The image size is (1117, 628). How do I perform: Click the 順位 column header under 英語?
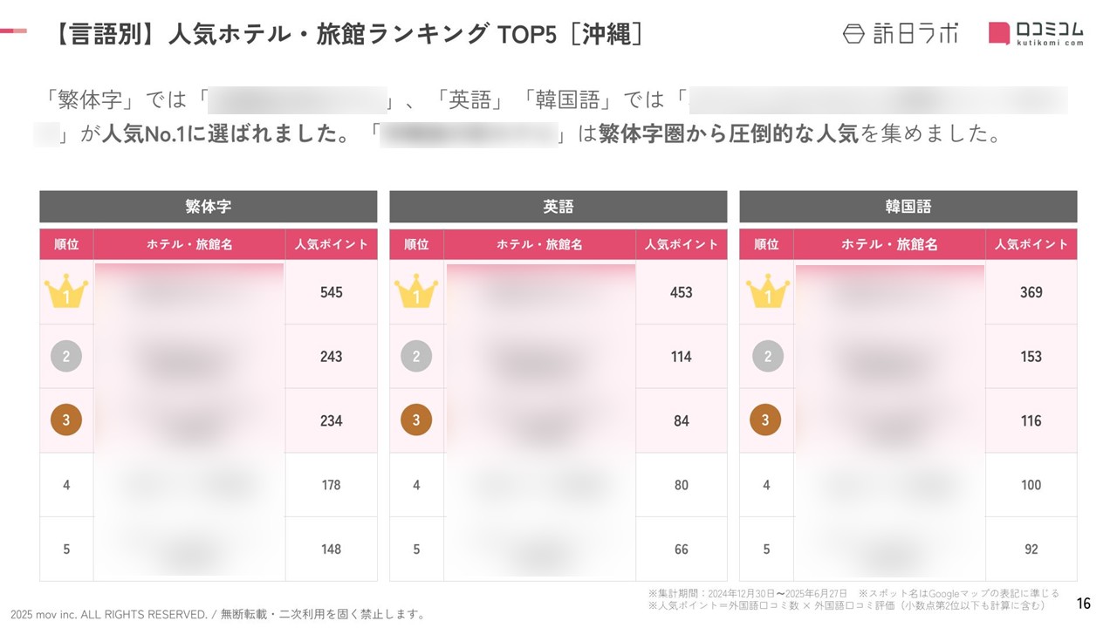[x=416, y=244]
